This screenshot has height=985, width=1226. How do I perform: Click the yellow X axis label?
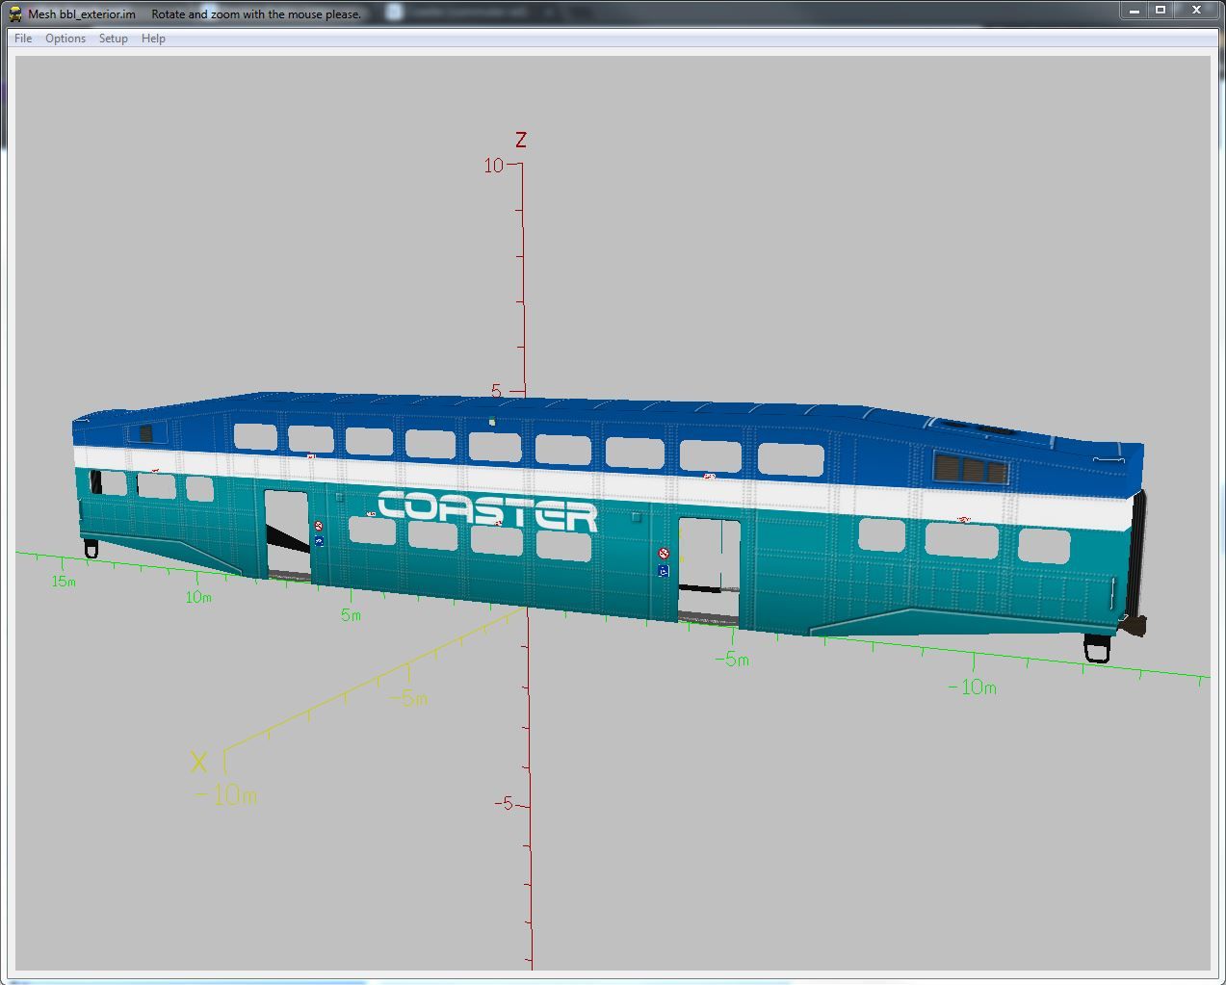pyautogui.click(x=198, y=763)
